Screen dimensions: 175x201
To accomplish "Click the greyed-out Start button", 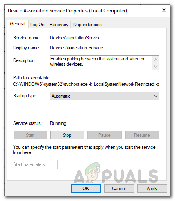I will click(x=30, y=135).
